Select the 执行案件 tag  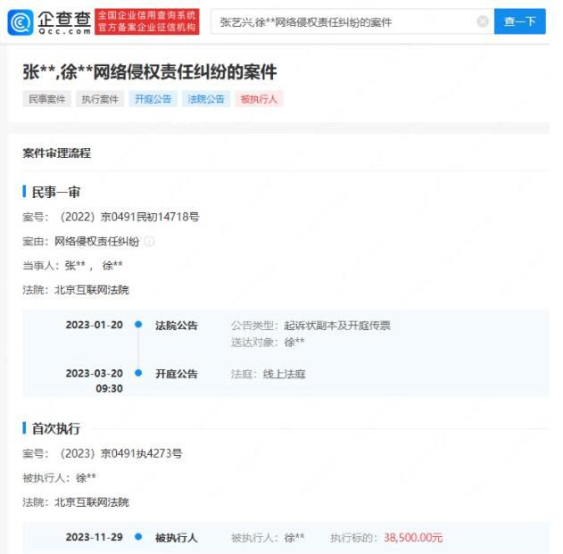pos(98,99)
